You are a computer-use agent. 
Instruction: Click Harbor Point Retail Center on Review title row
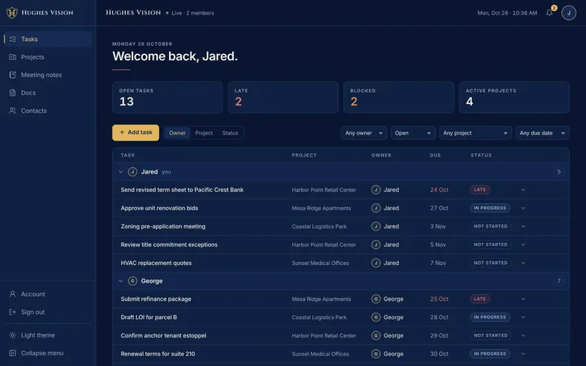pos(324,244)
